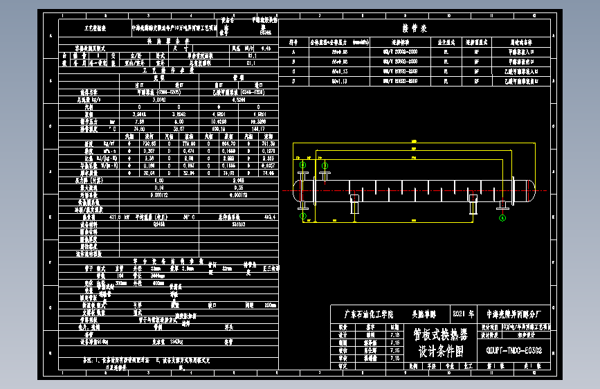This screenshot has width=600, height=389.
Task: Click the 设计条件图 text in the title block
Action: (x=440, y=351)
